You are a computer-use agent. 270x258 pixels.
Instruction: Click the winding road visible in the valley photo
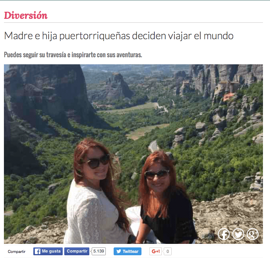point(154,146)
